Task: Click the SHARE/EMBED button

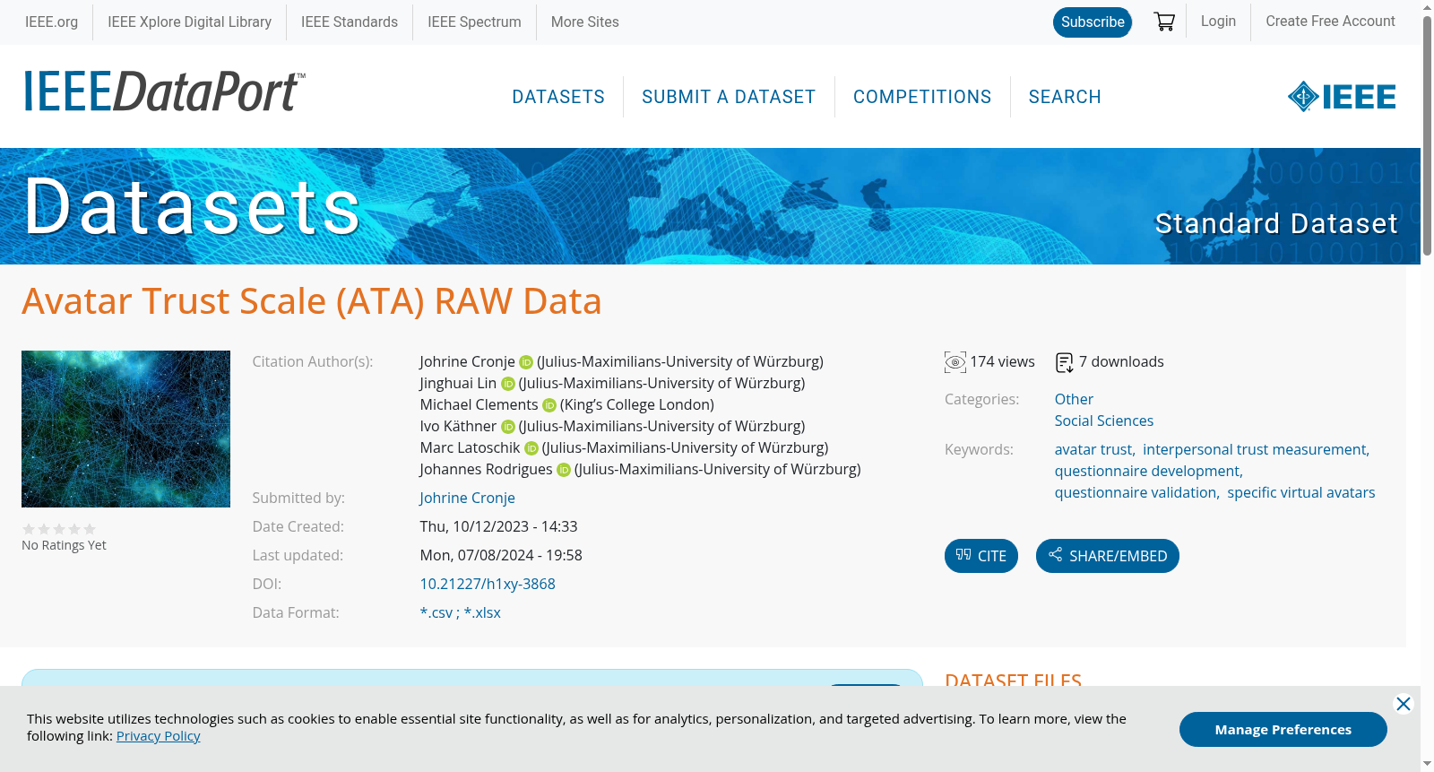Action: 1108,556
